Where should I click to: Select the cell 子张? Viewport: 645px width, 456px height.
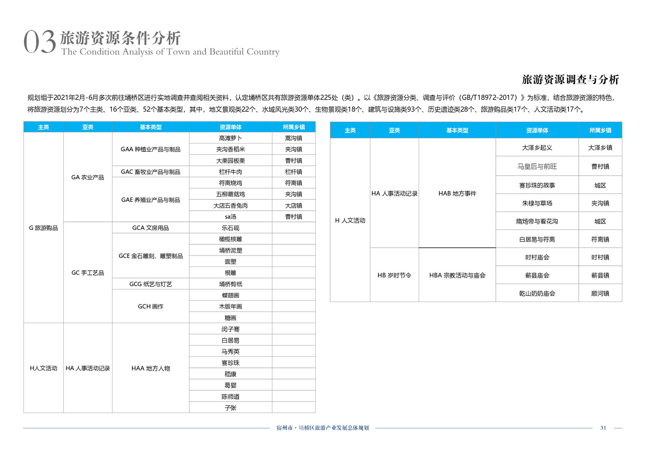pos(230,408)
